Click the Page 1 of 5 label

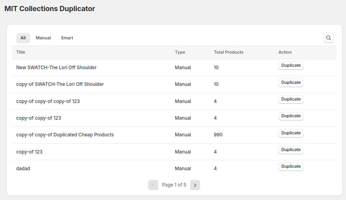pyautogui.click(x=174, y=185)
